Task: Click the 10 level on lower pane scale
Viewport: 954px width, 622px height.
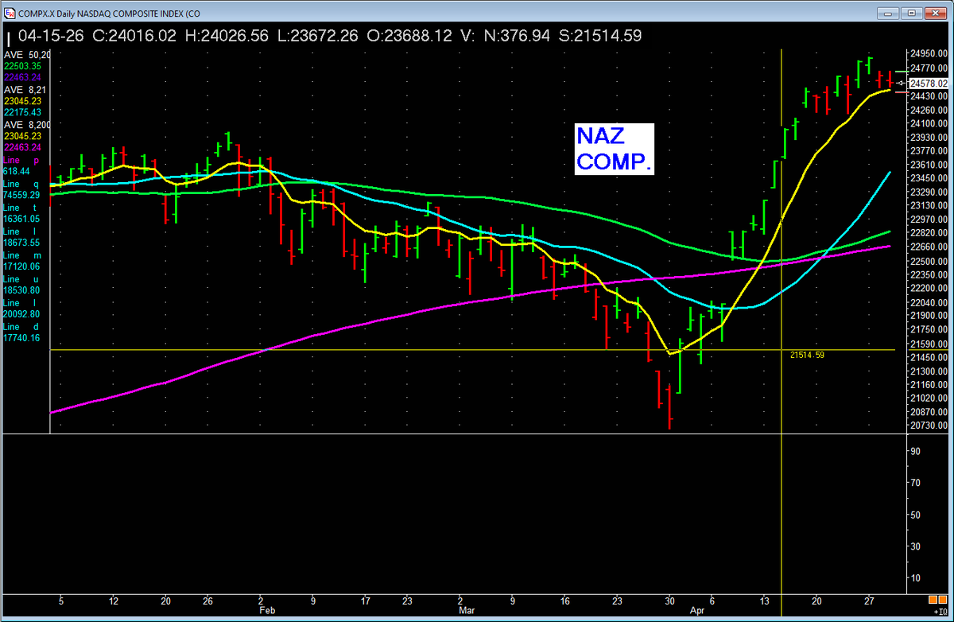Action: 916,578
